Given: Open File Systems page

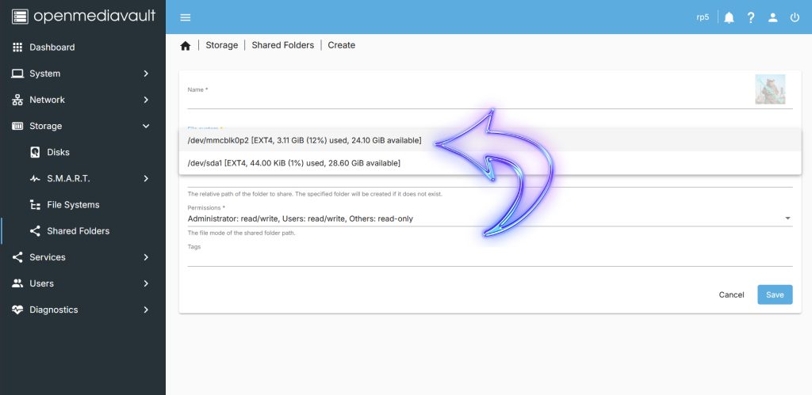Looking at the screenshot, I should [73, 205].
